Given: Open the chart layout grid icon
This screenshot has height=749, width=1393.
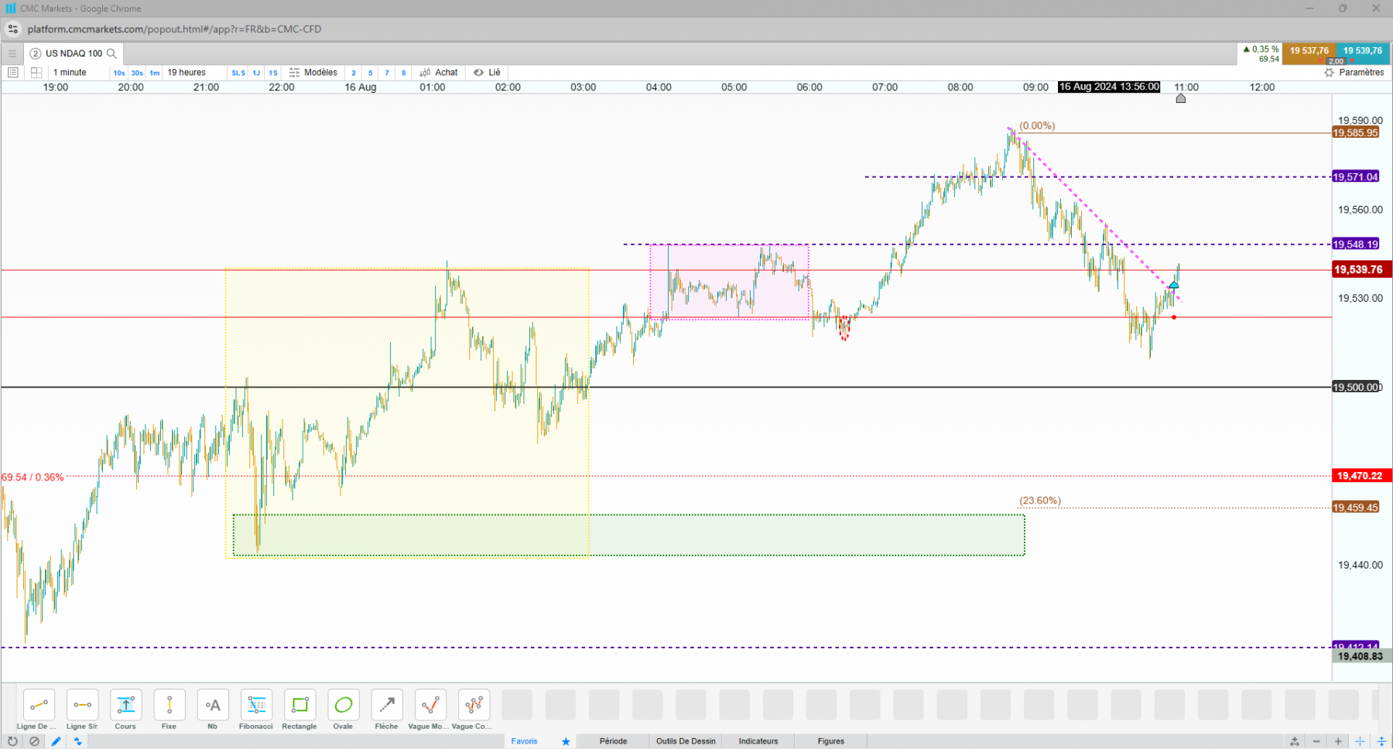Looking at the screenshot, I should click(36, 72).
